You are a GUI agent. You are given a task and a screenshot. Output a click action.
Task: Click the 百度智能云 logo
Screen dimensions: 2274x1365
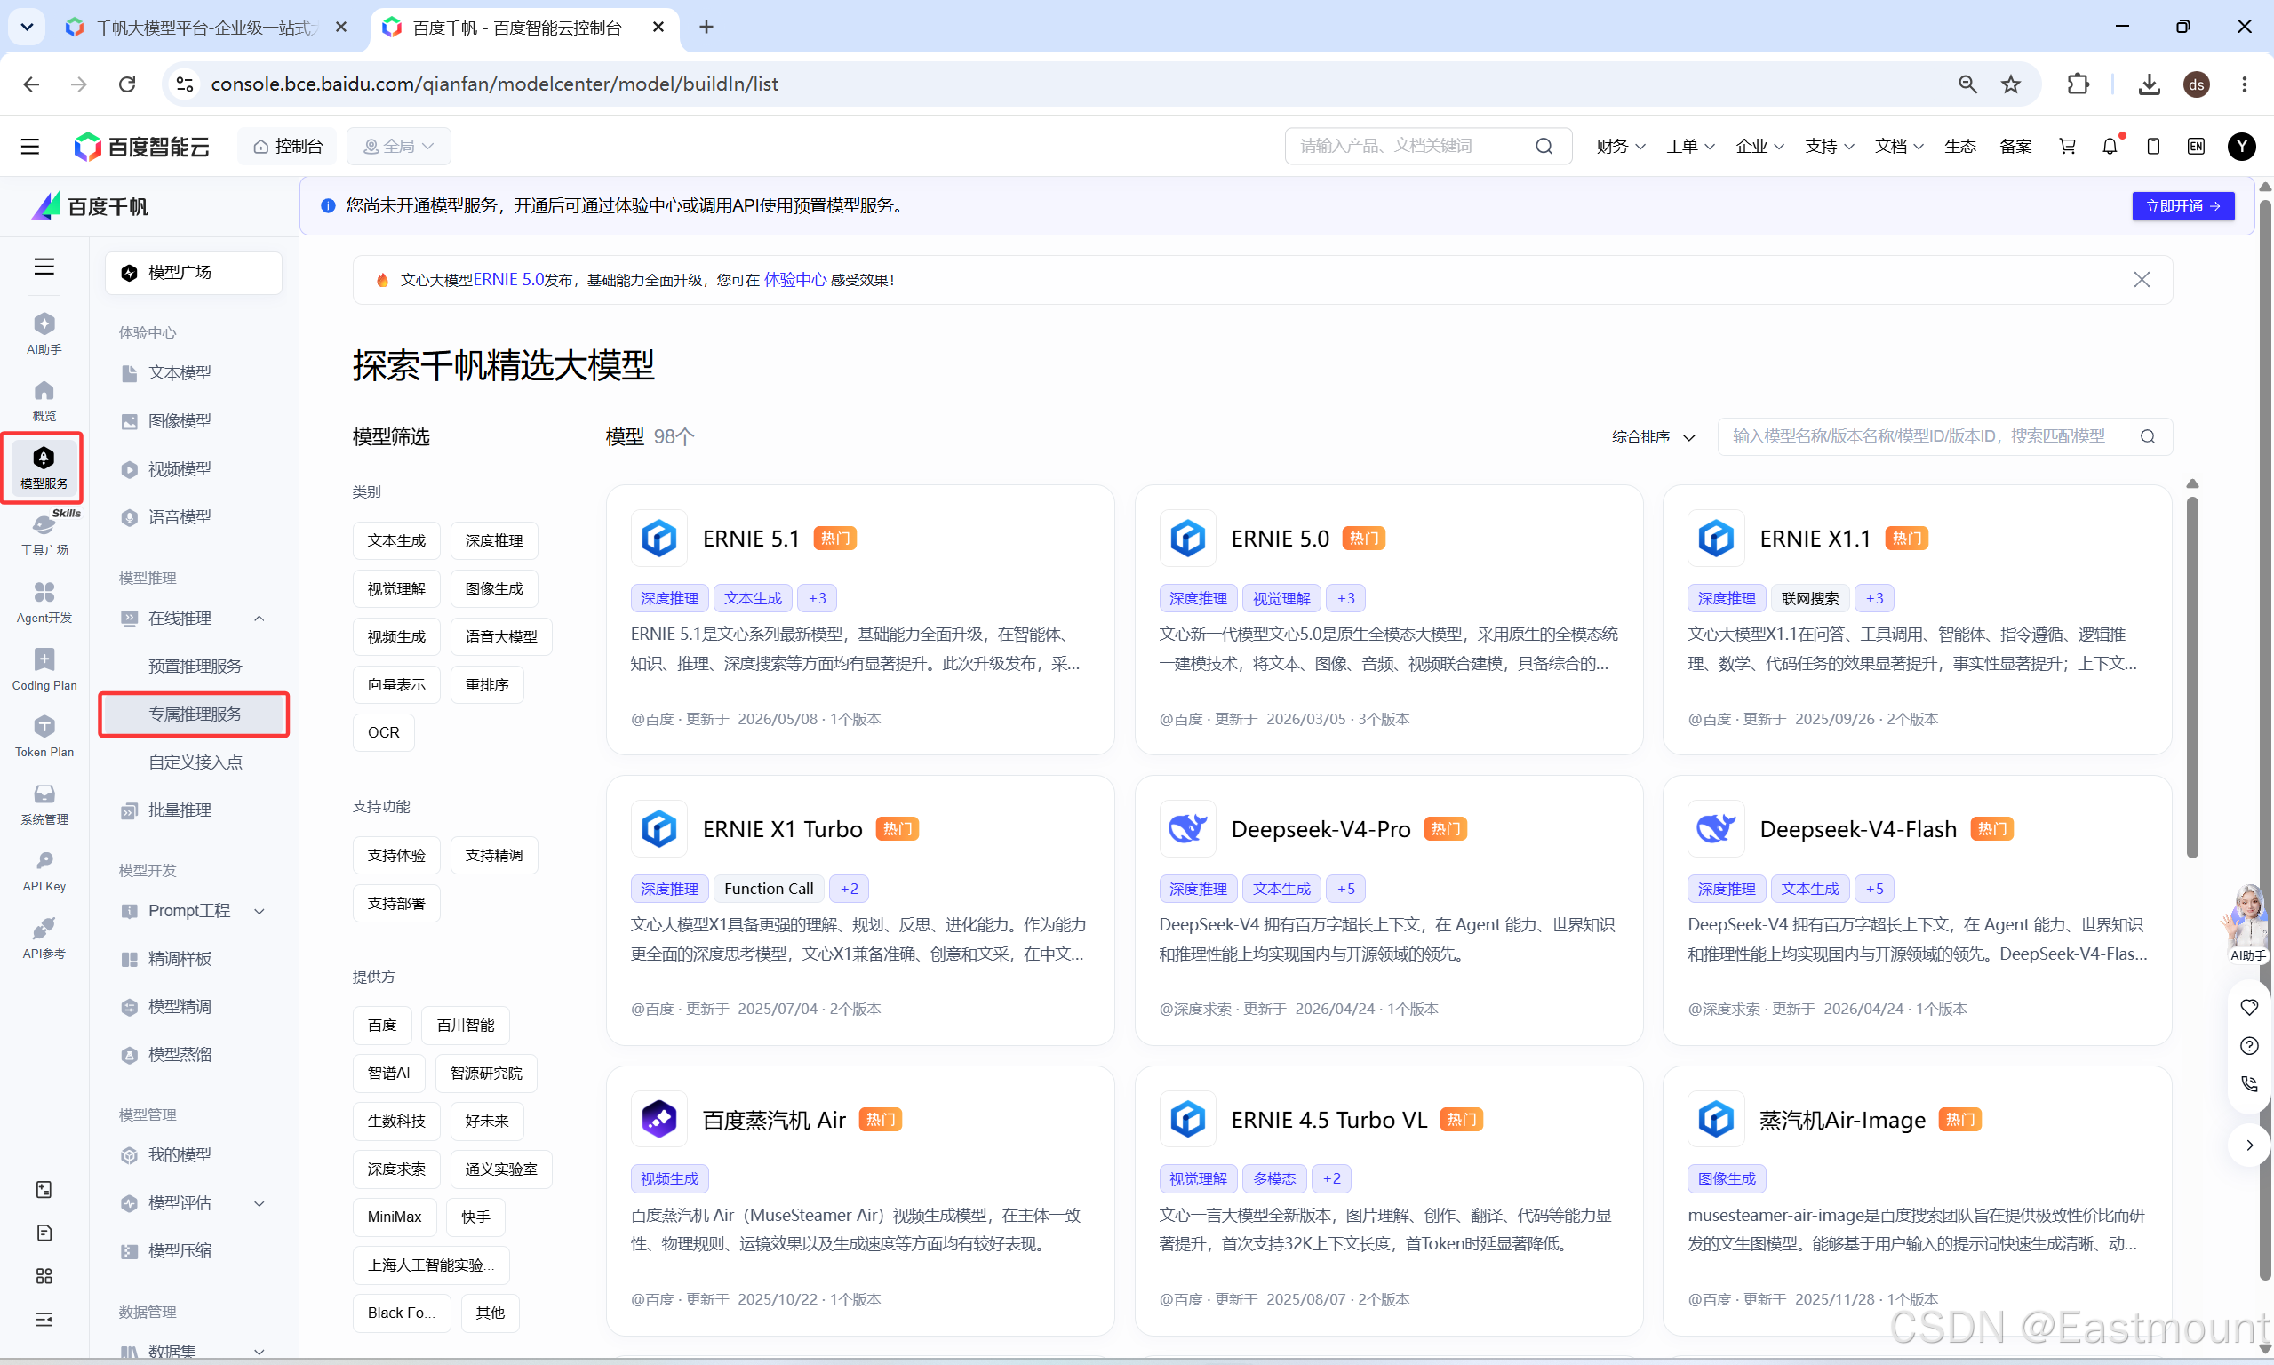(x=141, y=147)
